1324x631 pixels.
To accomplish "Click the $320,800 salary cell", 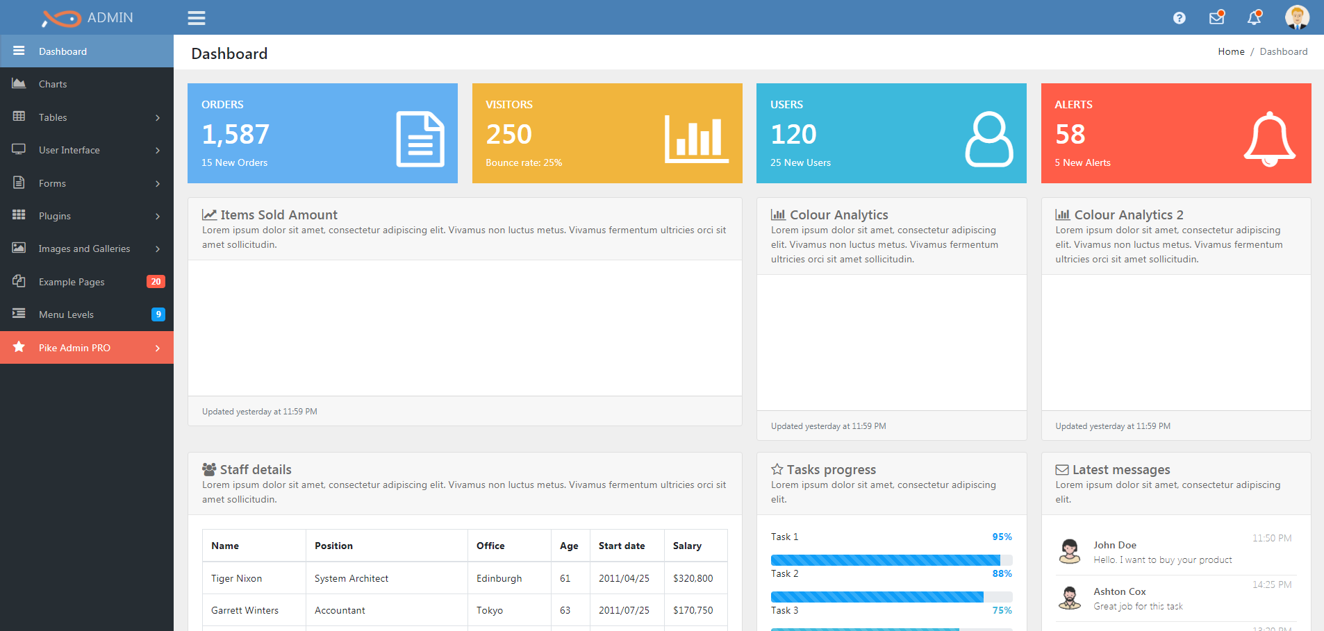I will (696, 578).
